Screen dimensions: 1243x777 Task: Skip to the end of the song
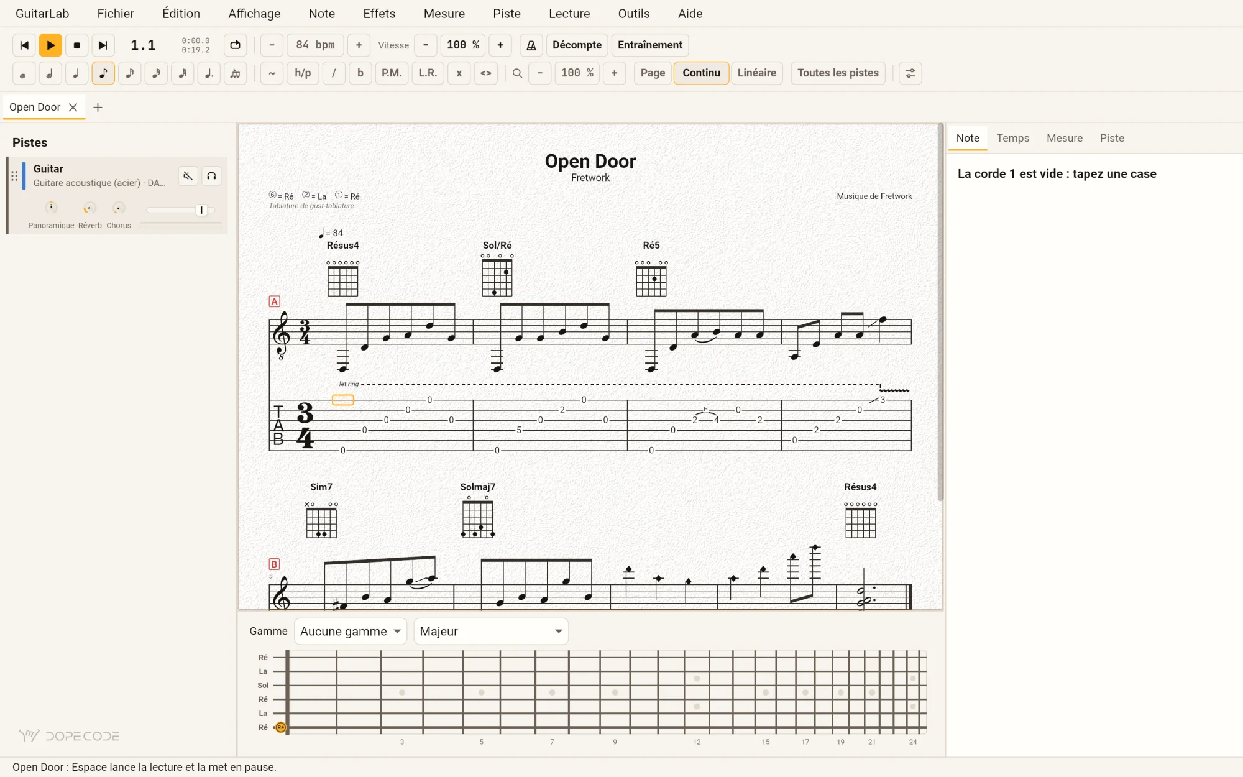point(103,45)
